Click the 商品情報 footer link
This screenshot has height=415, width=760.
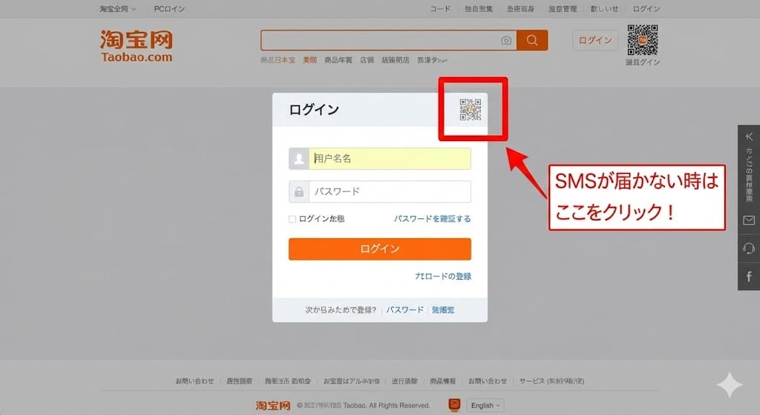[x=442, y=381]
